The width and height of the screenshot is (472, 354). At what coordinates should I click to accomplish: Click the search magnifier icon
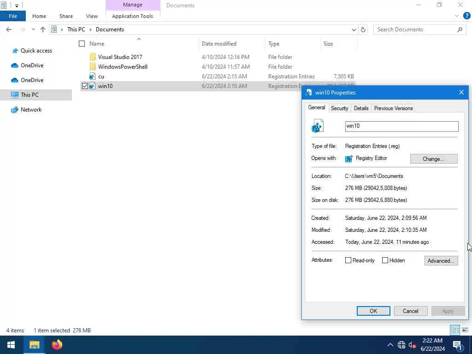click(x=460, y=29)
